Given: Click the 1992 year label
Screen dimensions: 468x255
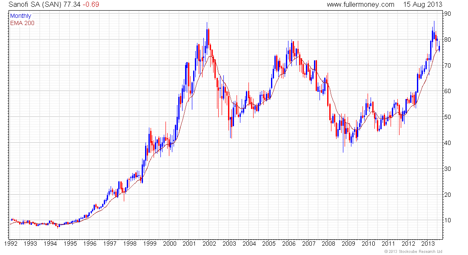Looking at the screenshot, I should coord(11,244).
